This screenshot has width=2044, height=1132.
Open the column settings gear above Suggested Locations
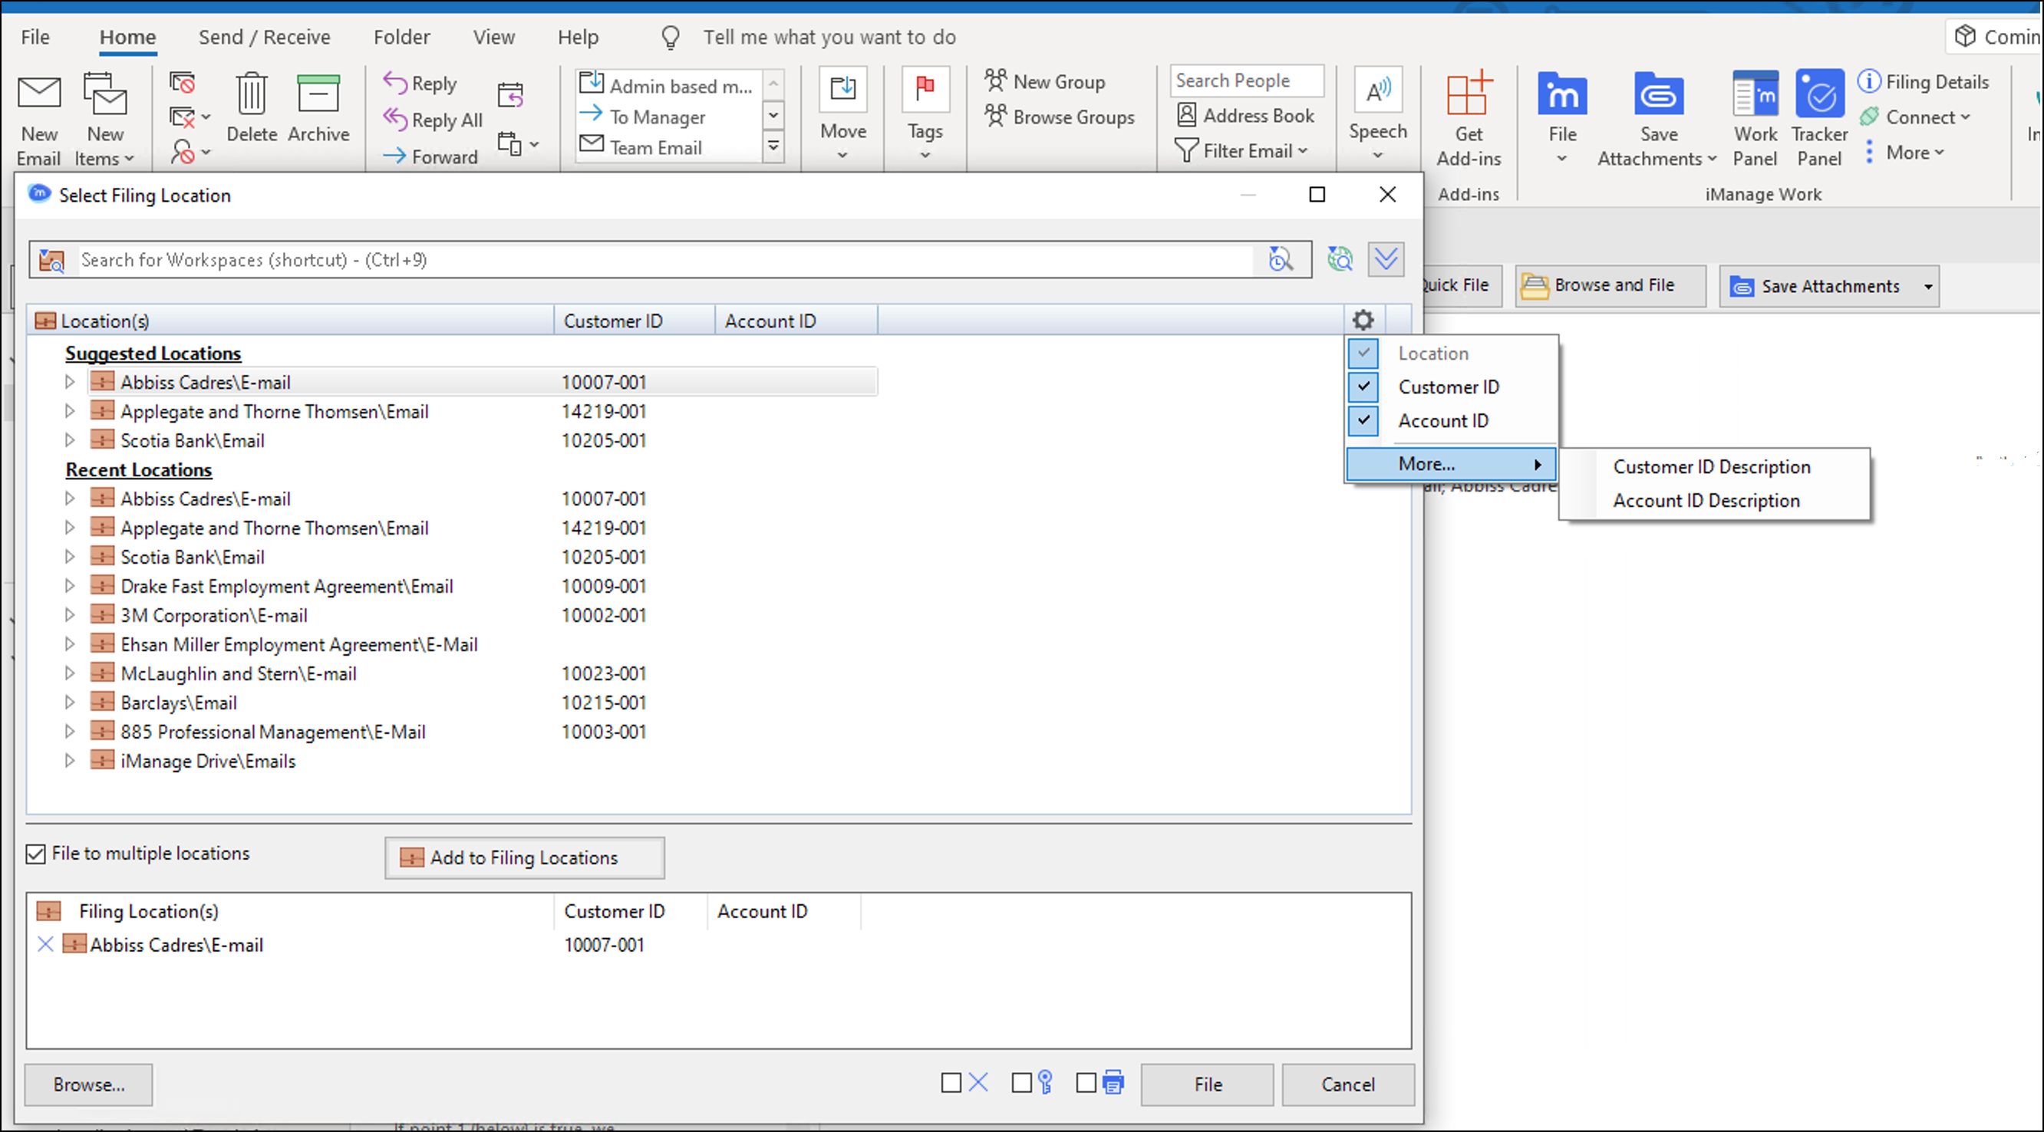[x=1364, y=320]
